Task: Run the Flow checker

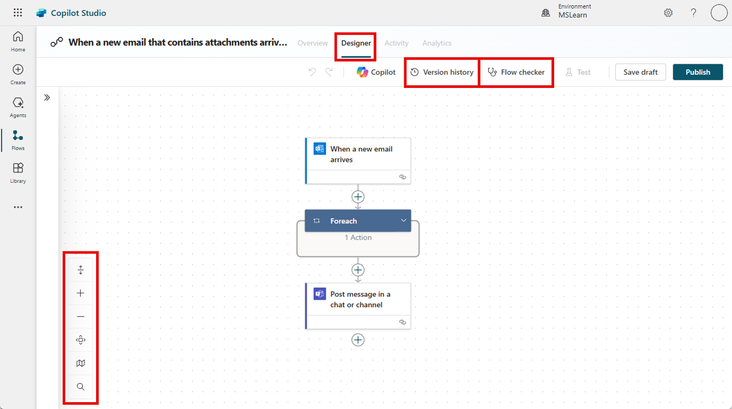Action: (516, 72)
